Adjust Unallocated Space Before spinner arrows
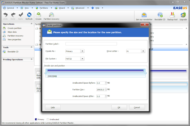The height and width of the screenshot is (126, 190). (106, 83)
